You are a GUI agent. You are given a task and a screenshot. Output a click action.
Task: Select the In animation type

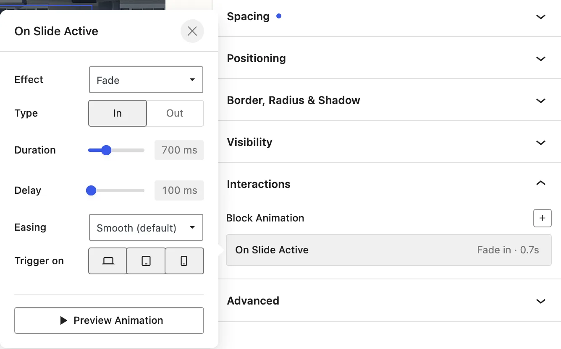pos(118,113)
